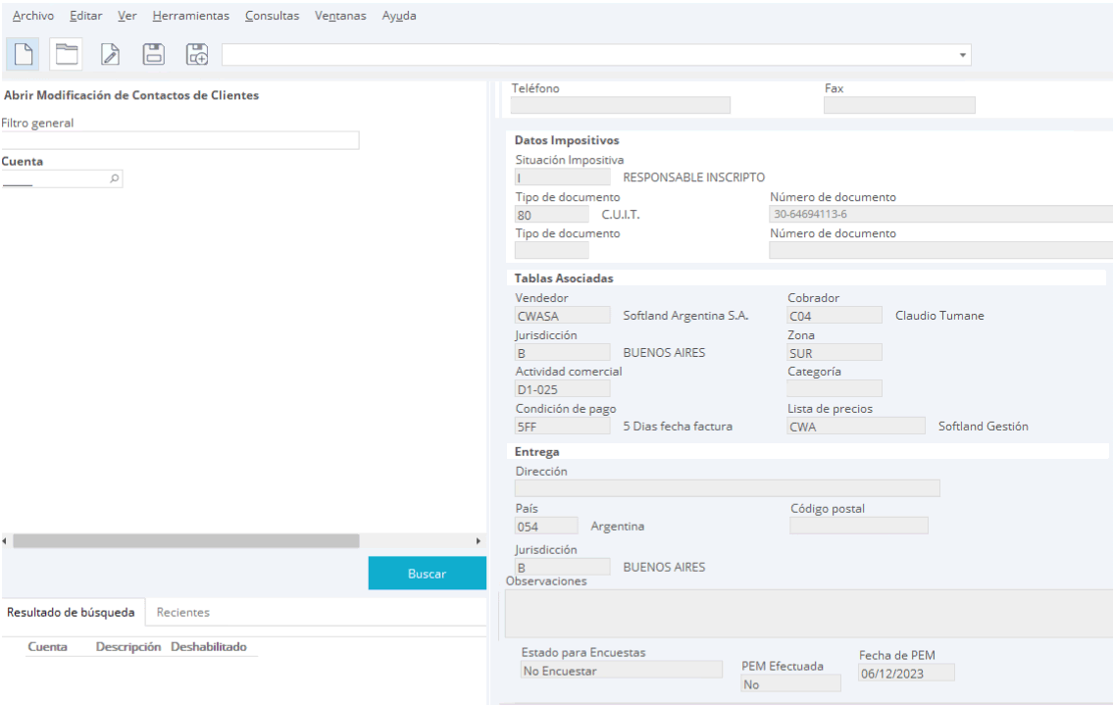Open the Archivo menu
The height and width of the screenshot is (706, 1113).
tap(33, 16)
